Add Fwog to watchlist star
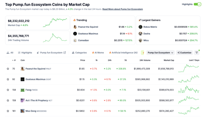 click(8, 90)
